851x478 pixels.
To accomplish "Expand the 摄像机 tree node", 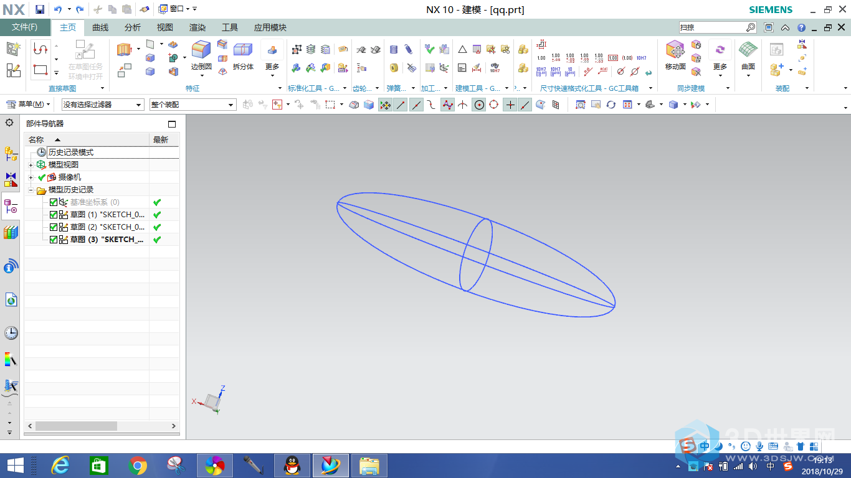I will (x=31, y=177).
